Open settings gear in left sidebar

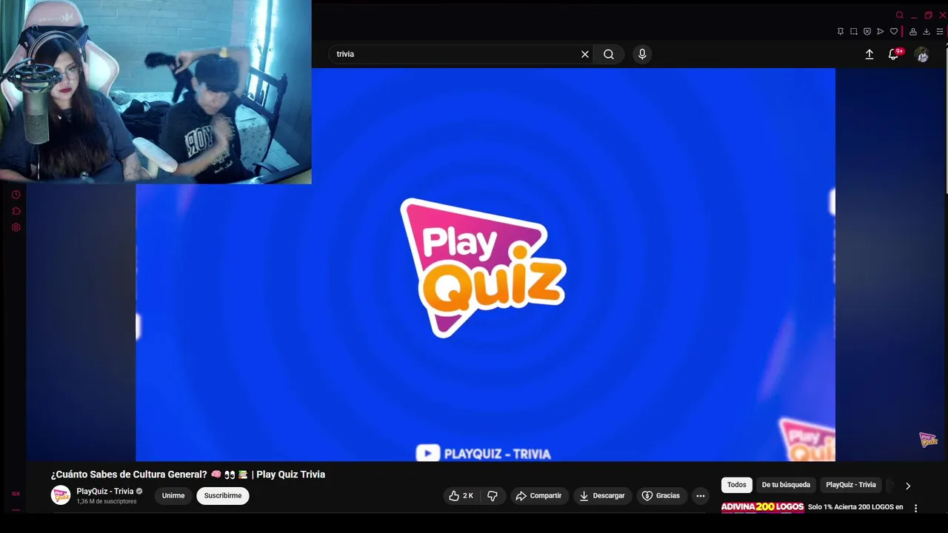[16, 227]
